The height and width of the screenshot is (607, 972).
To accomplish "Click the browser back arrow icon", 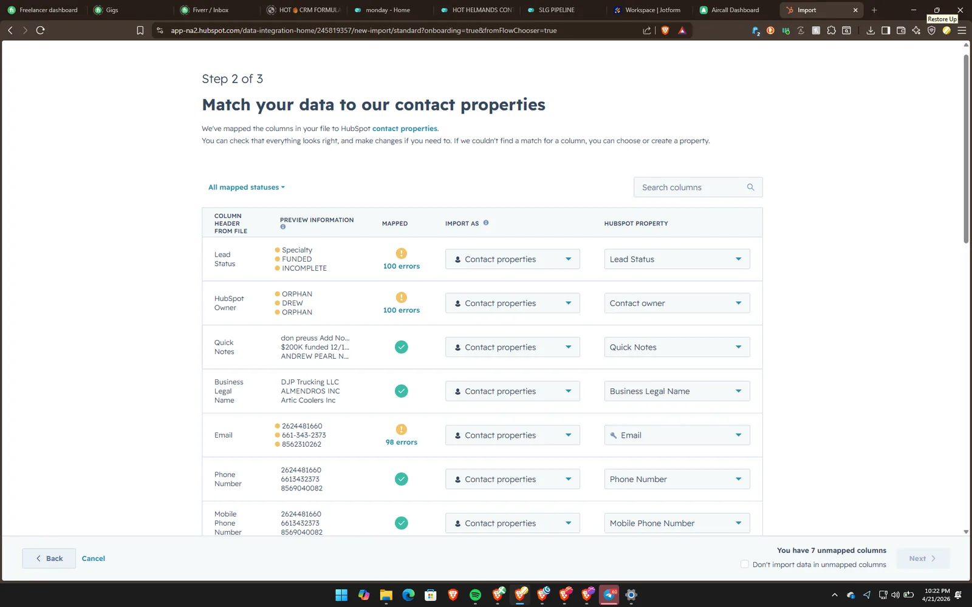I will [10, 30].
